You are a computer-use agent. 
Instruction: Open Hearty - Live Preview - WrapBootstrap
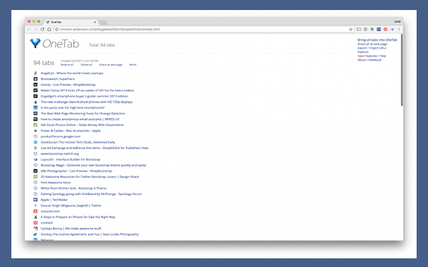click(68, 85)
